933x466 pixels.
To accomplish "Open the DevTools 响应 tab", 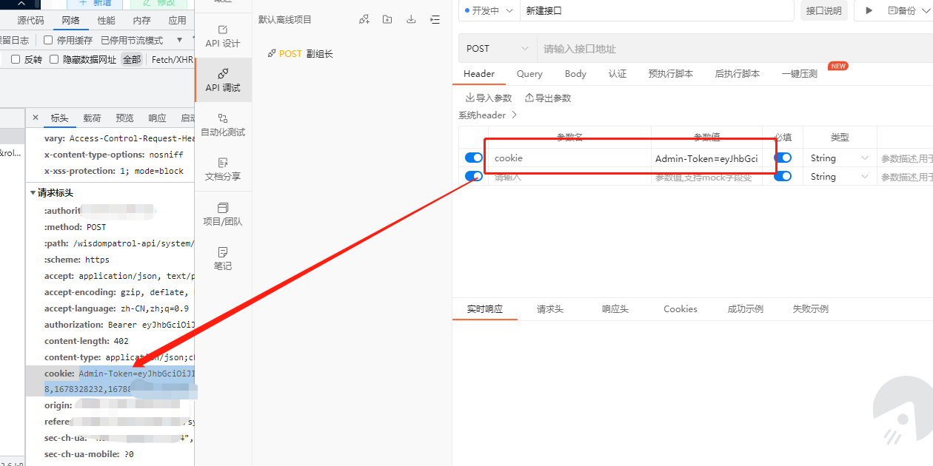I will 157,118.
